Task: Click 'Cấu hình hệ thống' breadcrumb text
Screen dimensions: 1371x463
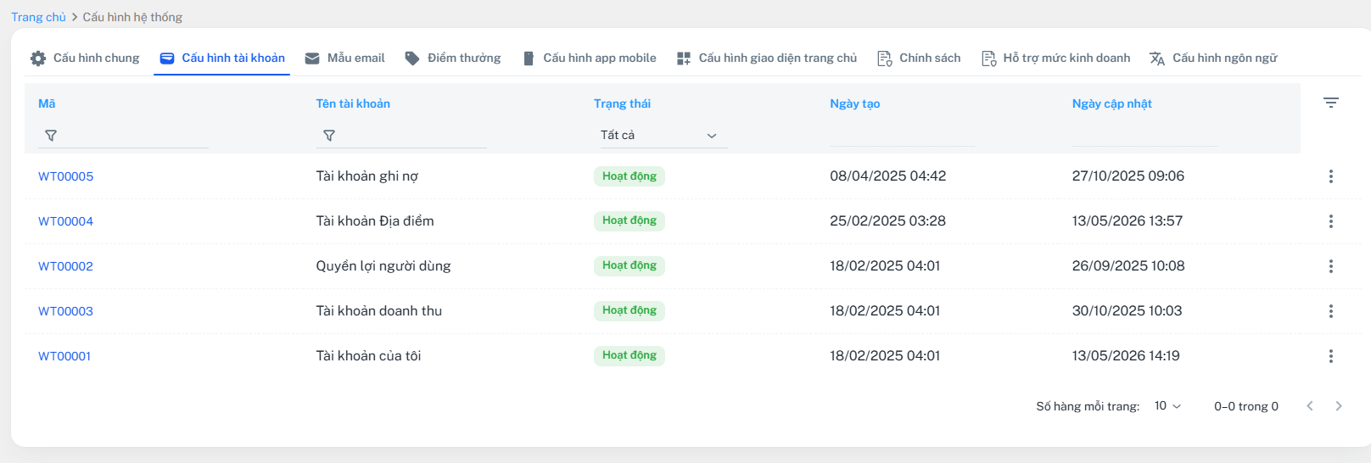Action: click(132, 17)
